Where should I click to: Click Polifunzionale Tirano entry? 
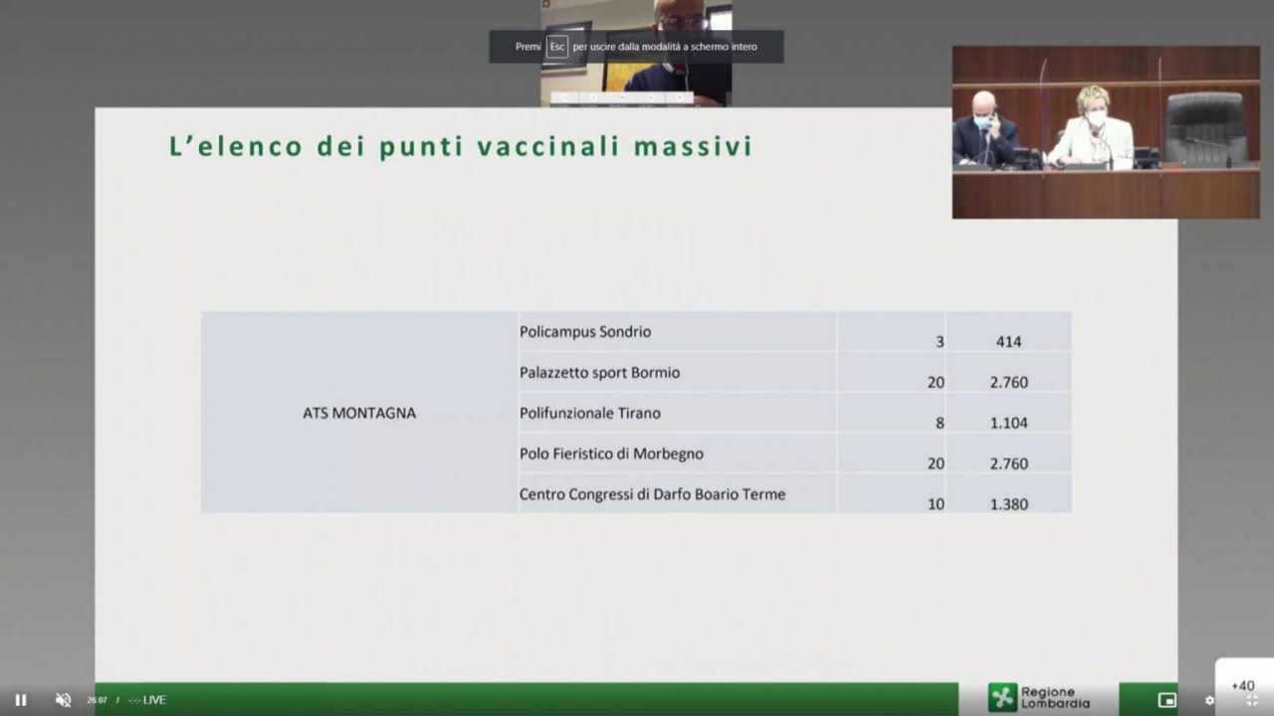coord(589,413)
